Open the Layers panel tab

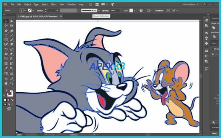(x=215, y=133)
